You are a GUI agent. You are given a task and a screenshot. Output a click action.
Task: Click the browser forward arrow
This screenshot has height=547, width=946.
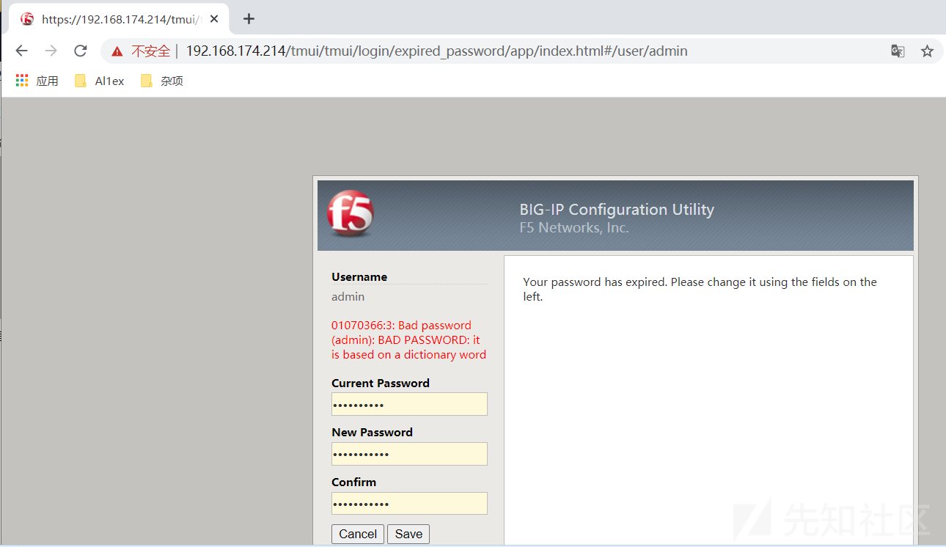click(51, 51)
